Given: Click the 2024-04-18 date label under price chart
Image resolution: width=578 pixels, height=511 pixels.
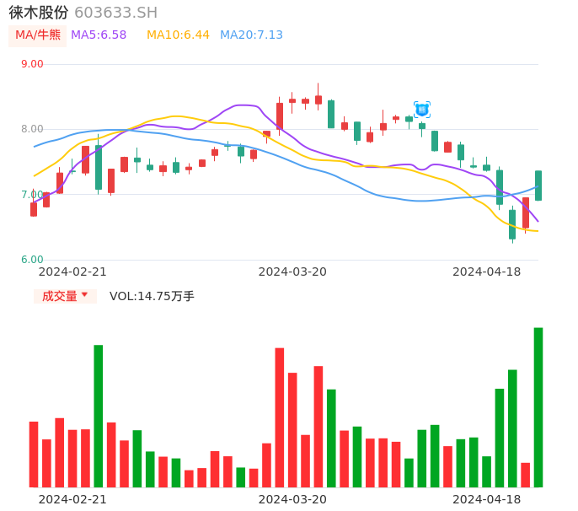Looking at the screenshot, I should [486, 272].
